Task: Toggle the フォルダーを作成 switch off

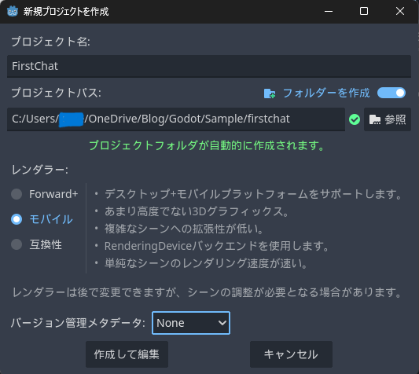Action: 391,93
